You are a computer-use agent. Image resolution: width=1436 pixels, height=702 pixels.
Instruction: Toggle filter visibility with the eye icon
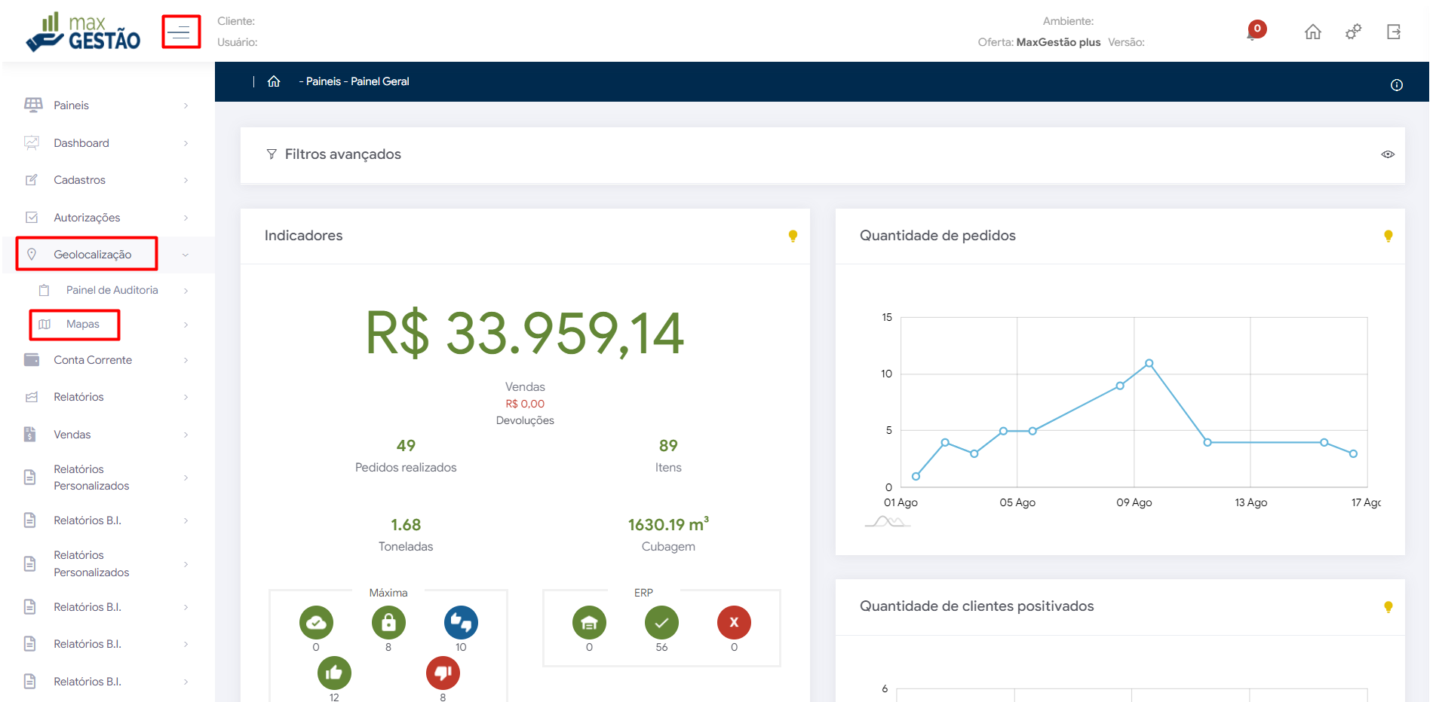pyautogui.click(x=1387, y=154)
